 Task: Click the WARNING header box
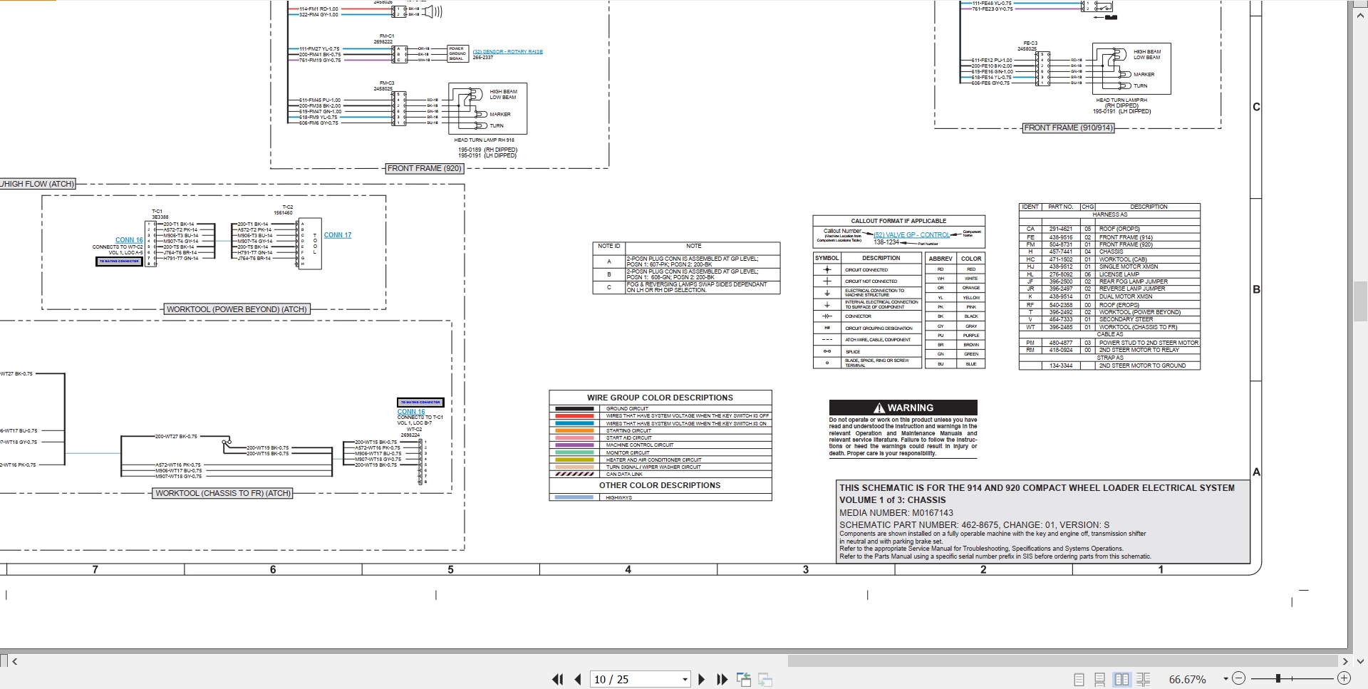[x=903, y=408]
